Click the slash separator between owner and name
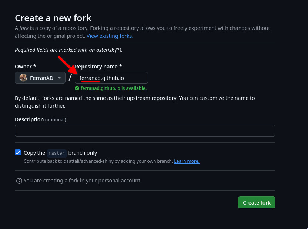308x229 pixels. (70, 78)
